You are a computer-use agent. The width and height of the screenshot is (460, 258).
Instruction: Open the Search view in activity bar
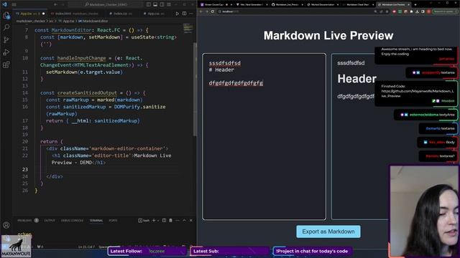coord(6,27)
